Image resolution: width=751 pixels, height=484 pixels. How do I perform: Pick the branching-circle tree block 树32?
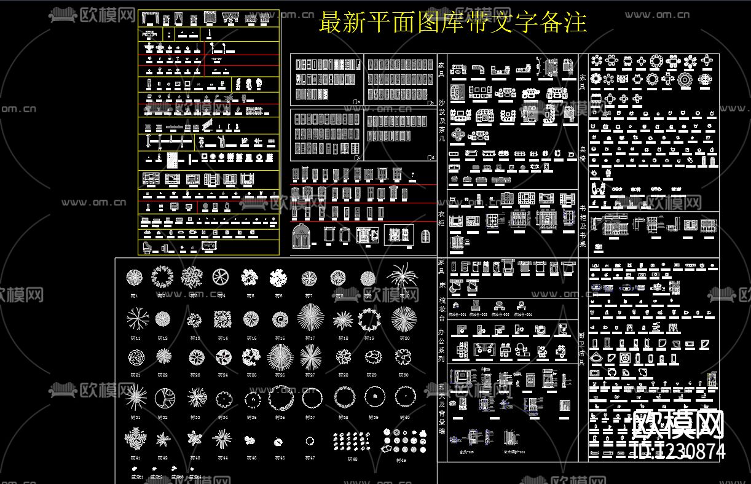click(x=165, y=398)
